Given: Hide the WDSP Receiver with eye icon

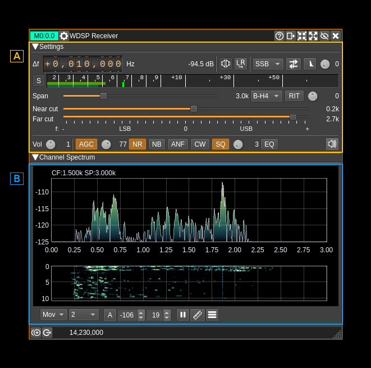Looking at the screenshot, I should point(324,36).
